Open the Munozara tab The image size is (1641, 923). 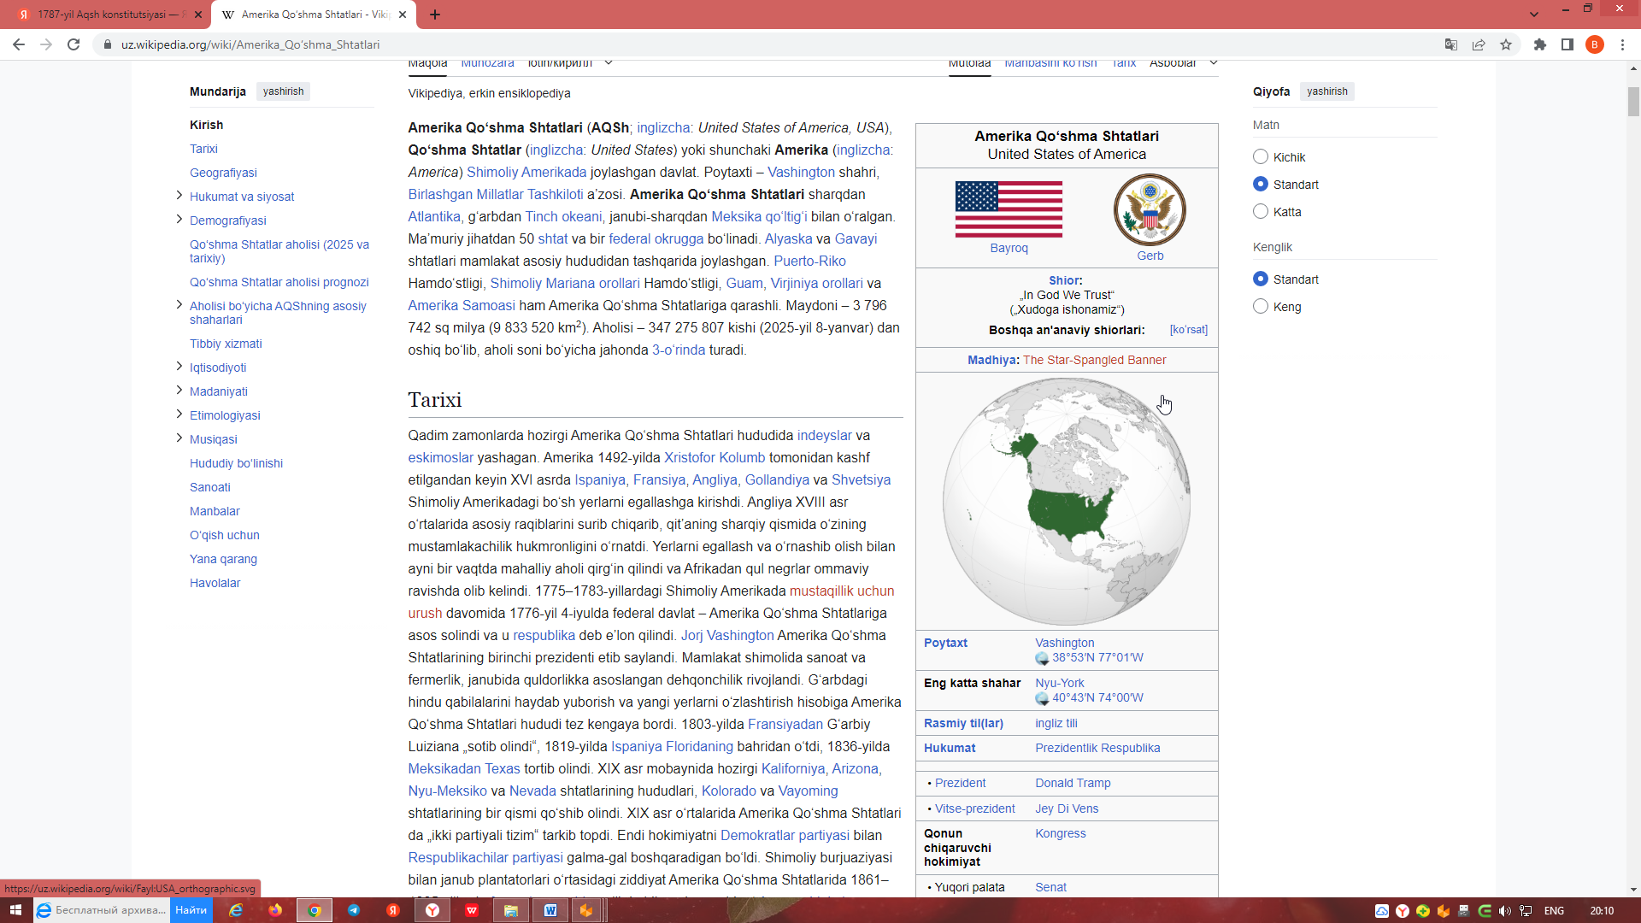click(487, 63)
